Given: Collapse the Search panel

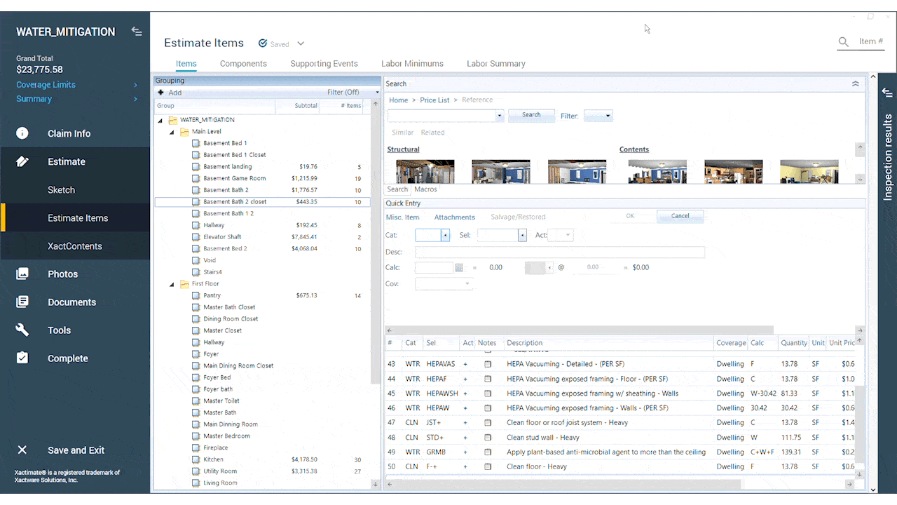Looking at the screenshot, I should point(855,83).
